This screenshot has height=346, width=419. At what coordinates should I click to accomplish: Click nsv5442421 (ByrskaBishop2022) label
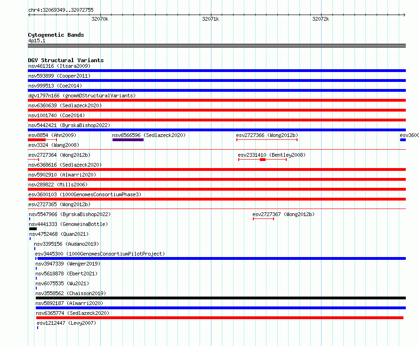point(69,125)
